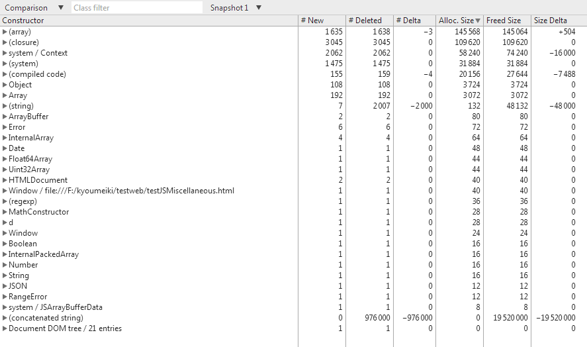Click the Alloc. Size value 31 884
The height and width of the screenshot is (347, 587).
pos(469,64)
